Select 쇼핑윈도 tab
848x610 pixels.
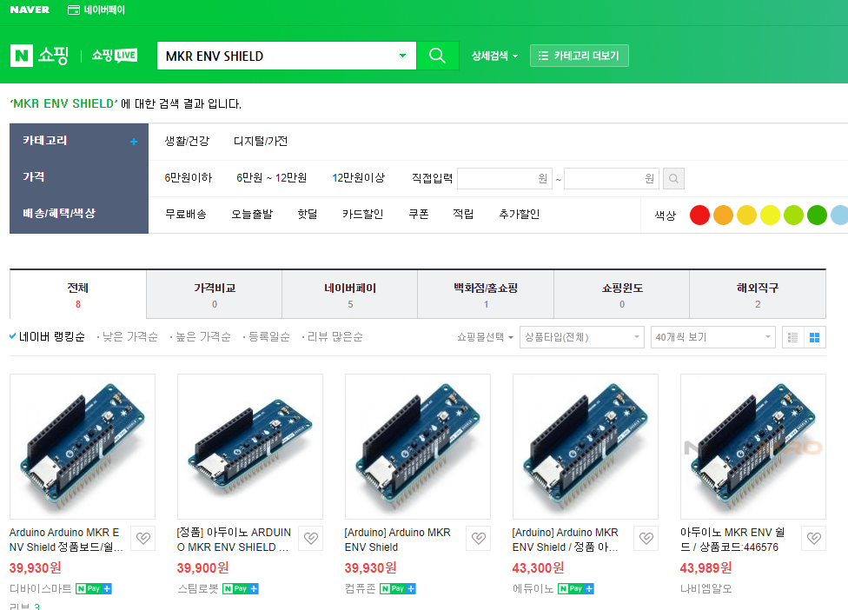[622, 295]
